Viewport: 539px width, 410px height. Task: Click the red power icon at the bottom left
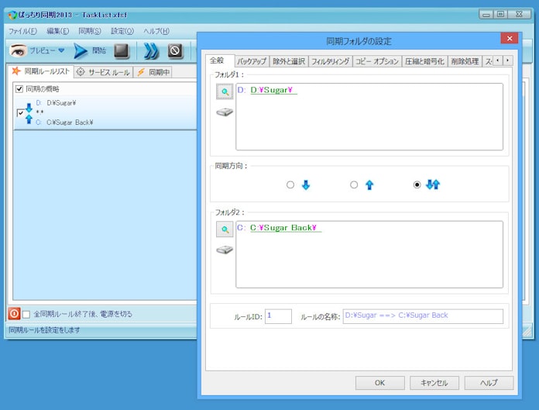pyautogui.click(x=14, y=314)
